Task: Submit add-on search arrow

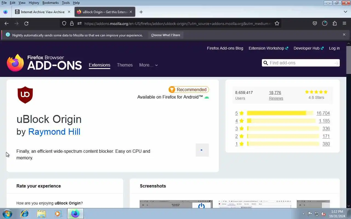Action: [x=336, y=63]
